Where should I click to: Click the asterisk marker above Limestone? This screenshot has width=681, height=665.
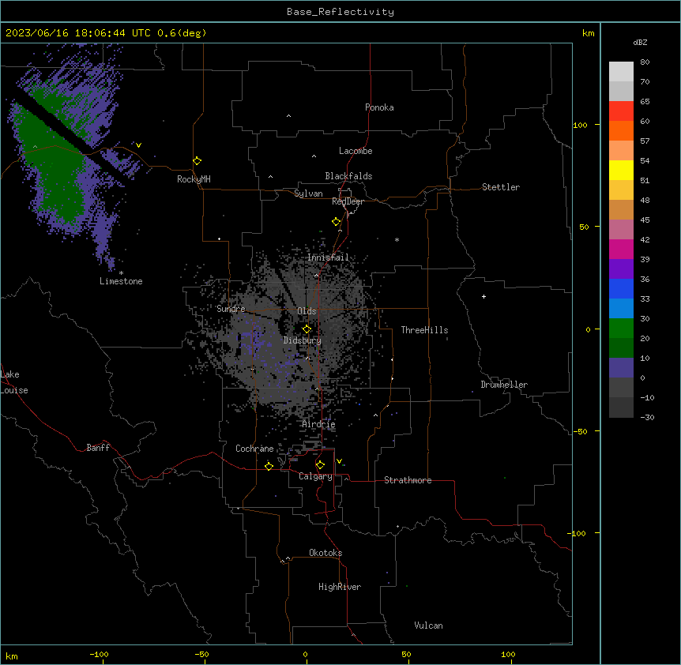[121, 273]
